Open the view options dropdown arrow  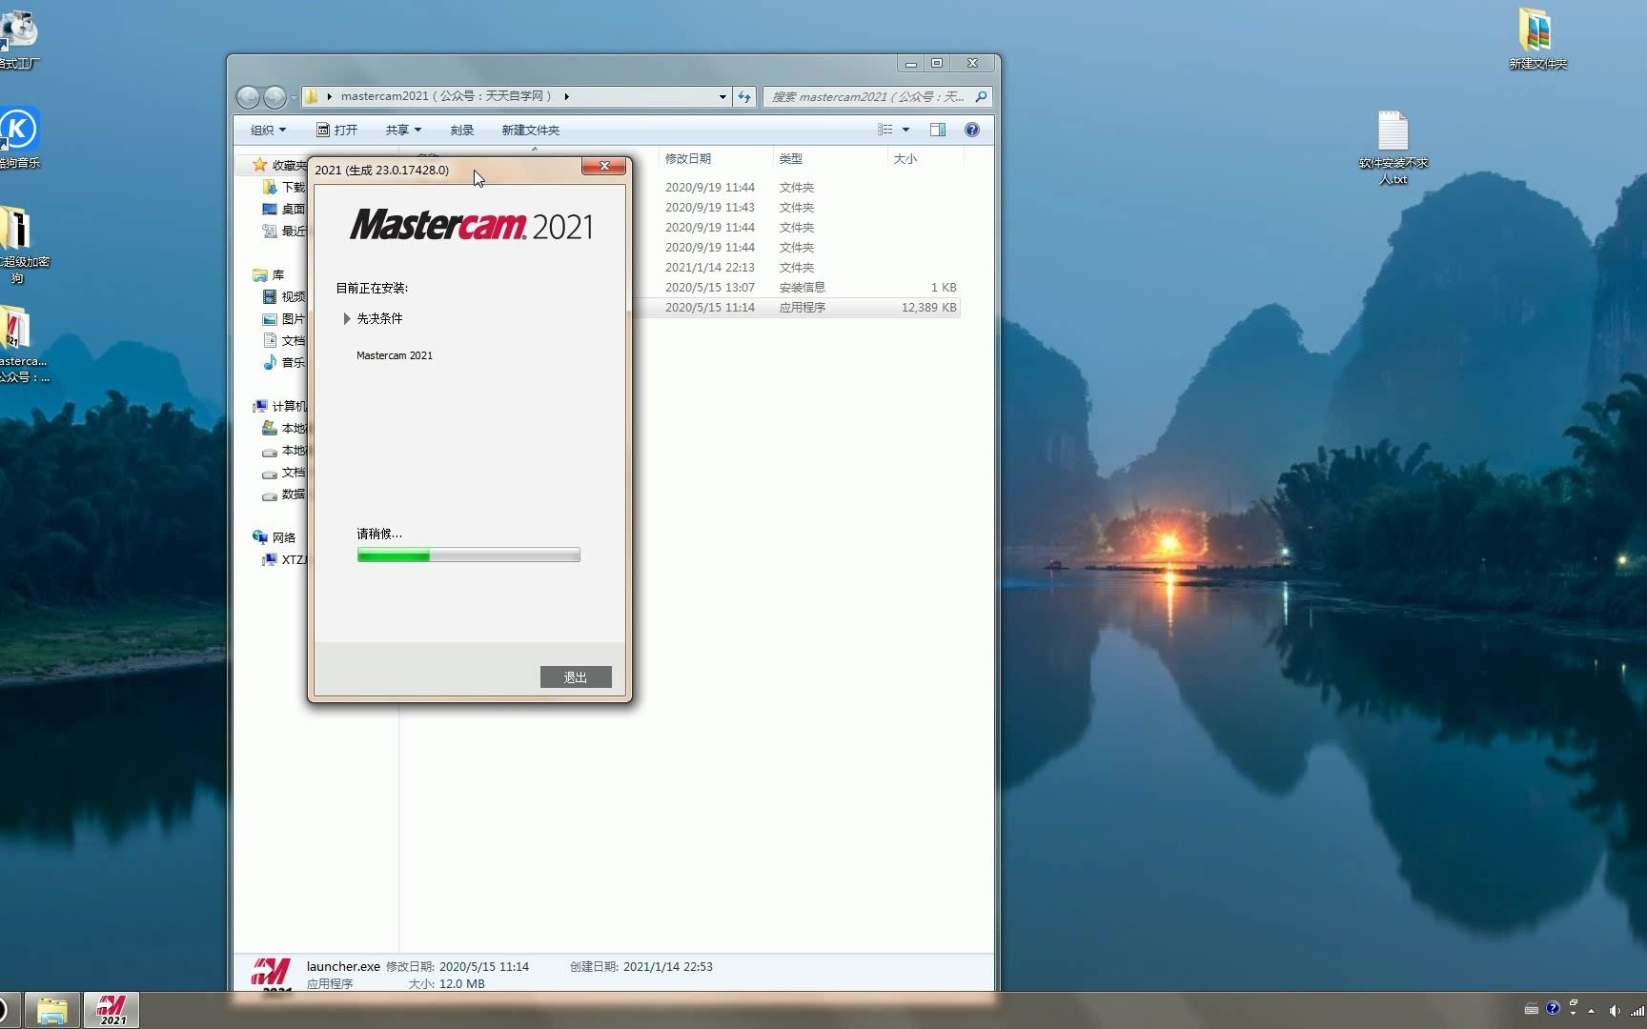tap(905, 130)
